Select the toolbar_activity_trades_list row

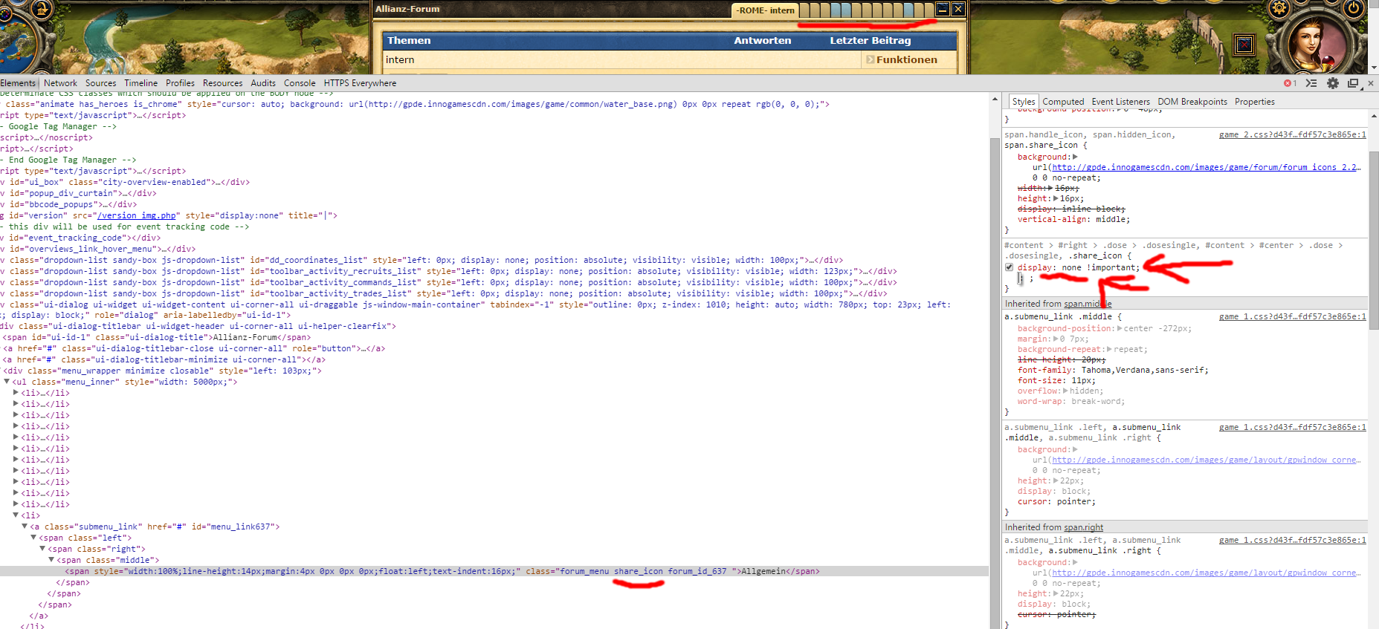tap(494, 293)
